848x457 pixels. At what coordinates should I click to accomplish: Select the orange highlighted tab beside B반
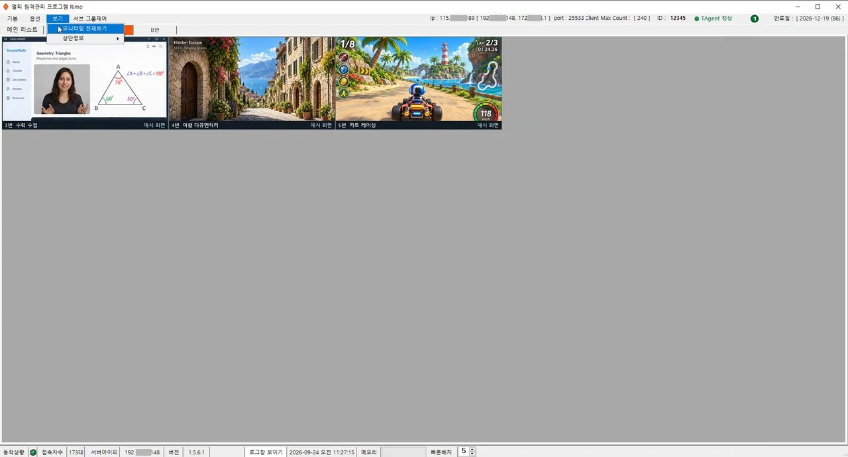click(129, 30)
